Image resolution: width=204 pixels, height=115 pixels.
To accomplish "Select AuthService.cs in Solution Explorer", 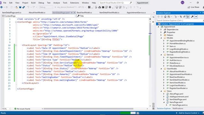I will [x=176, y=60].
